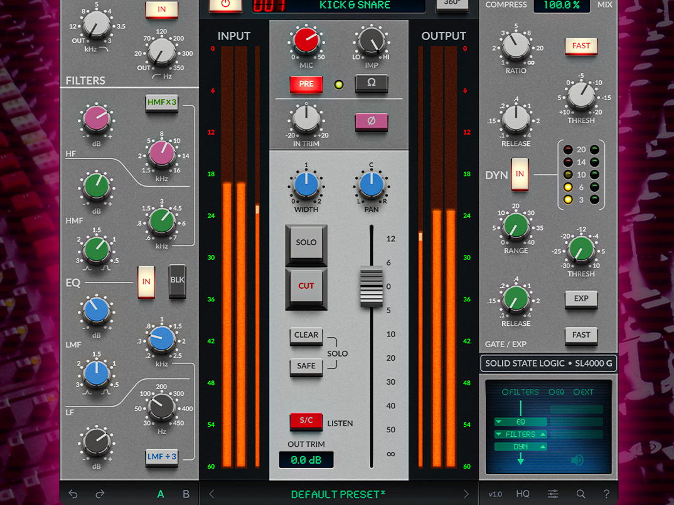Toggle the gate FAST attack button
The width and height of the screenshot is (674, 505).
point(581,335)
